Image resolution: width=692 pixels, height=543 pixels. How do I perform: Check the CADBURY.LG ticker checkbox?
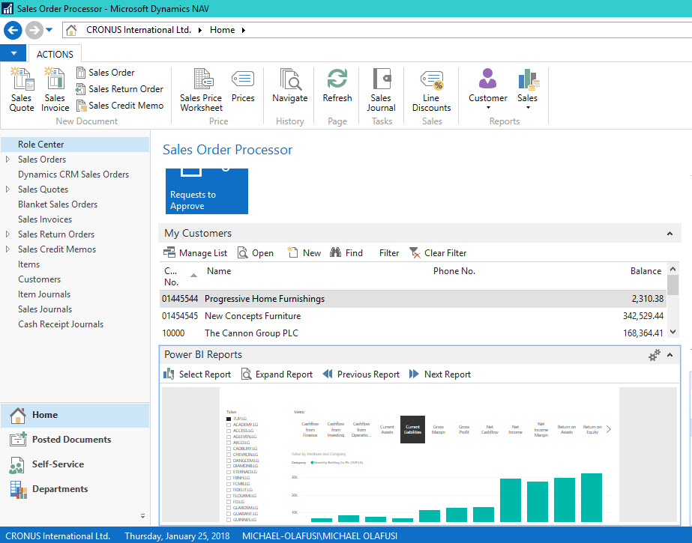coord(229,449)
